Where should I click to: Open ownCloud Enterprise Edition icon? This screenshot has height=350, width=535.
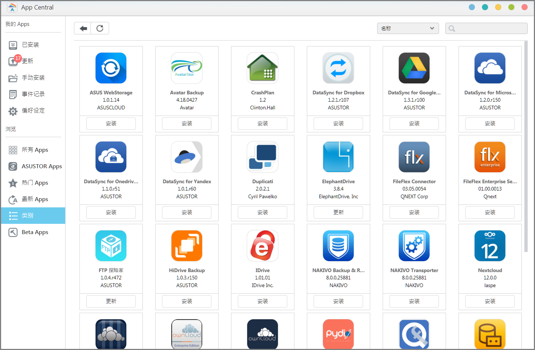[x=187, y=334]
